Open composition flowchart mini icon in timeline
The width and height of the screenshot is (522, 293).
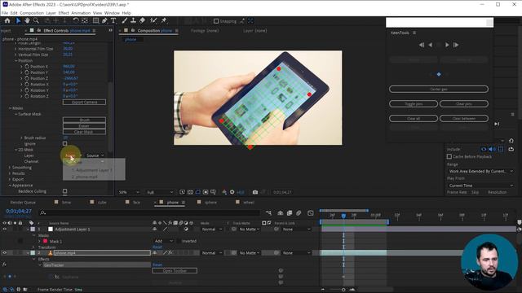(x=268, y=213)
